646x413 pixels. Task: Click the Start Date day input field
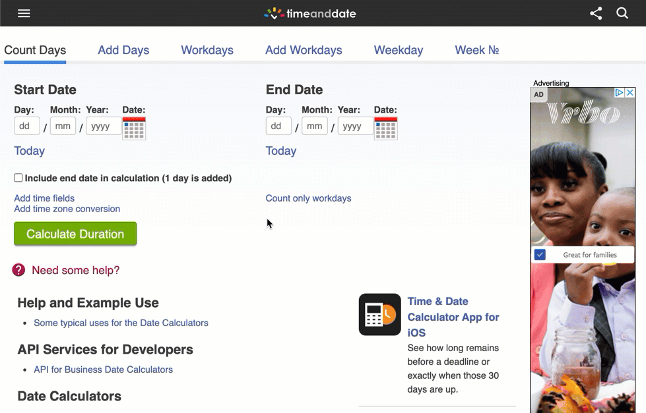pos(26,126)
